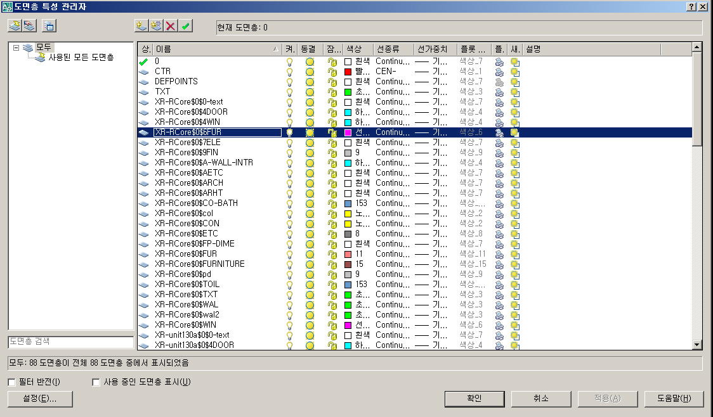Click printer plot icon for TXT layer
The width and height of the screenshot is (713, 417).
(500, 92)
